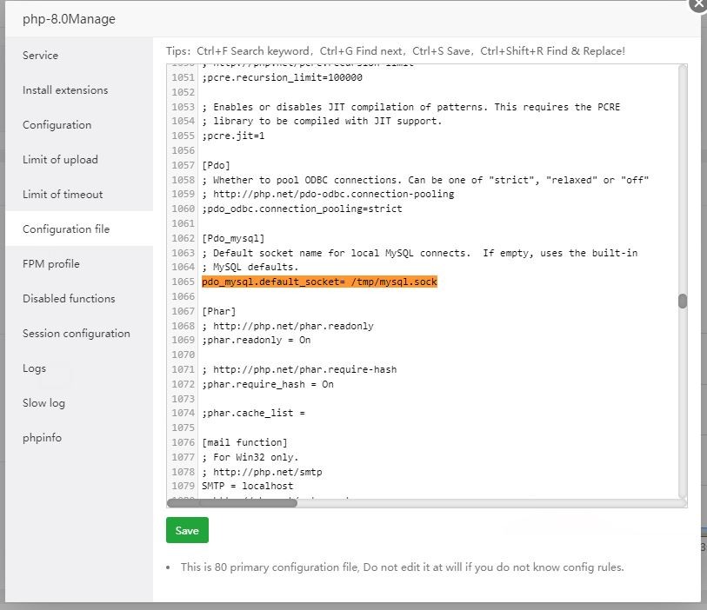Viewport: 707px width, 610px height.
Task: Click the SMTP = localhost line
Action: pyautogui.click(x=247, y=486)
